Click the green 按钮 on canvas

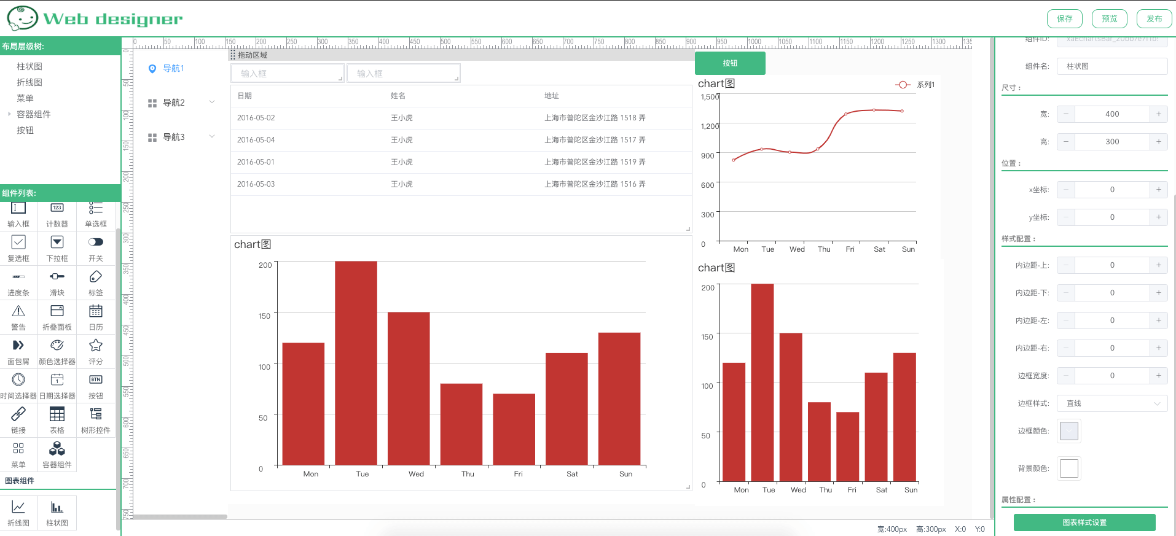(730, 63)
